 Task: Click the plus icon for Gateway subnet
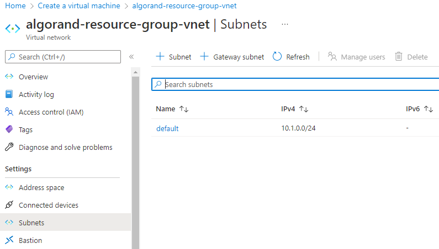tap(204, 56)
